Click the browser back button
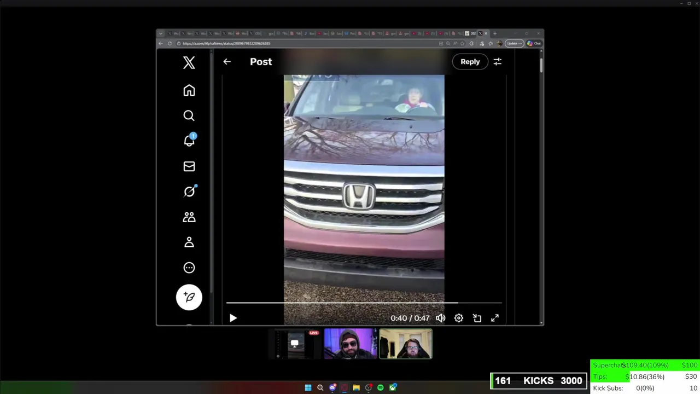700x394 pixels. (x=161, y=43)
